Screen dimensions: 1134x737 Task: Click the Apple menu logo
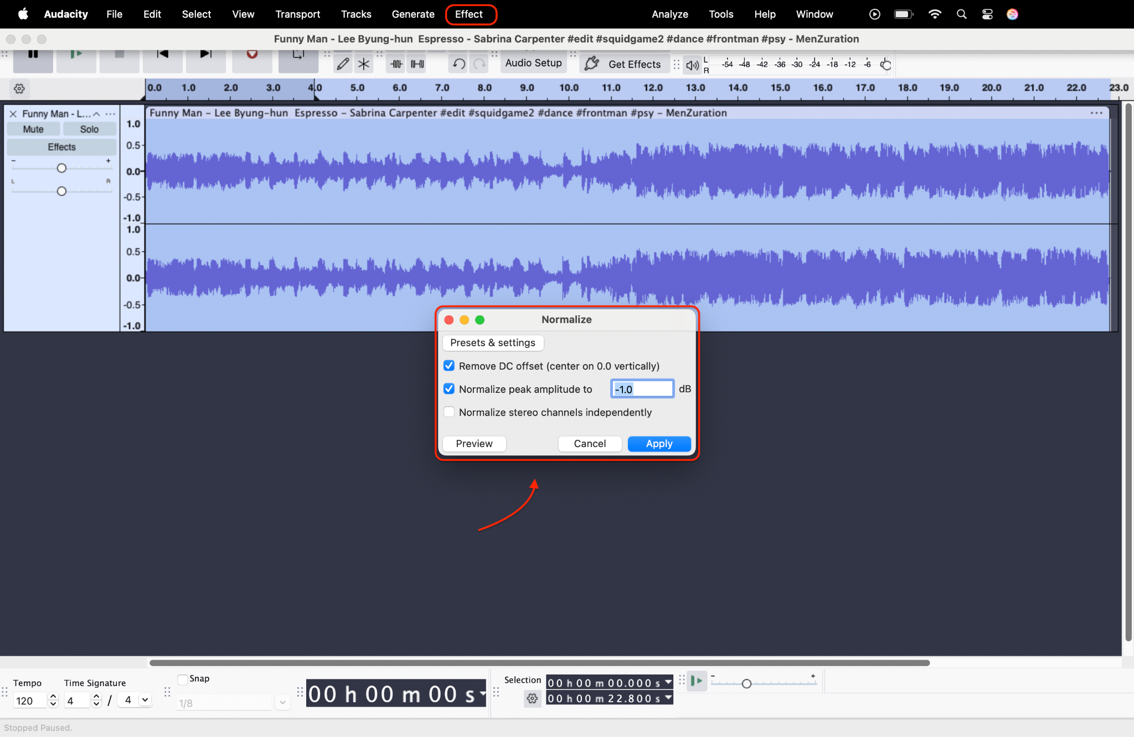(23, 14)
